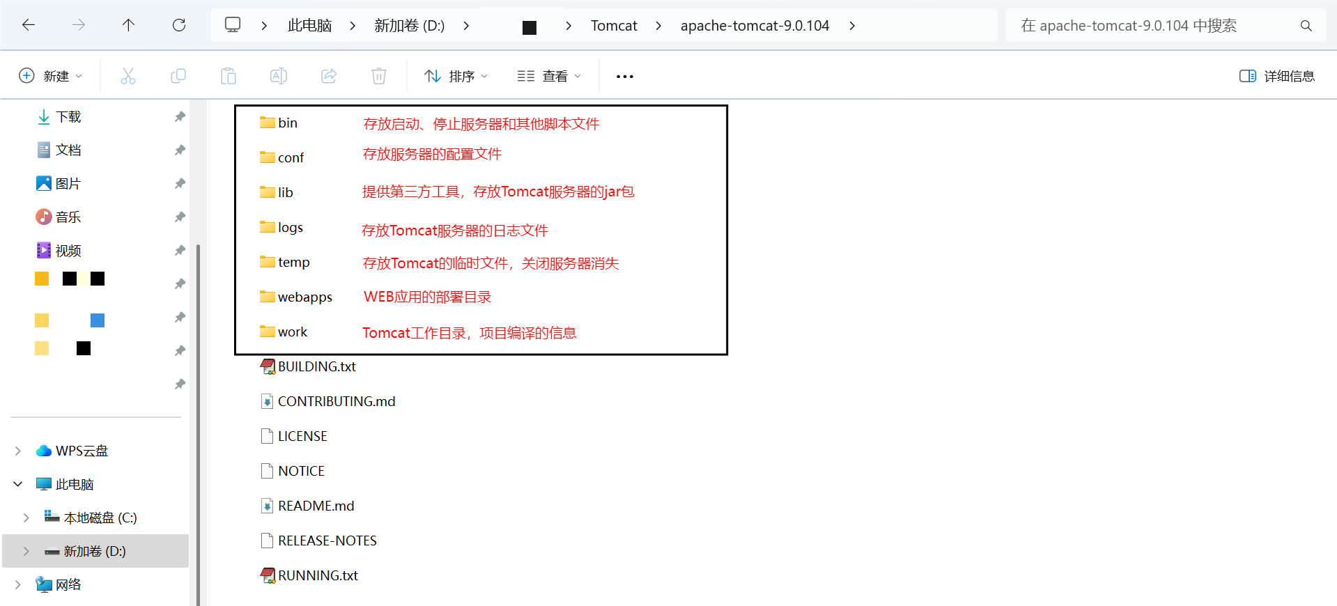Image resolution: width=1337 pixels, height=606 pixels.
Task: Open the three-dot more options menu
Action: click(x=625, y=77)
